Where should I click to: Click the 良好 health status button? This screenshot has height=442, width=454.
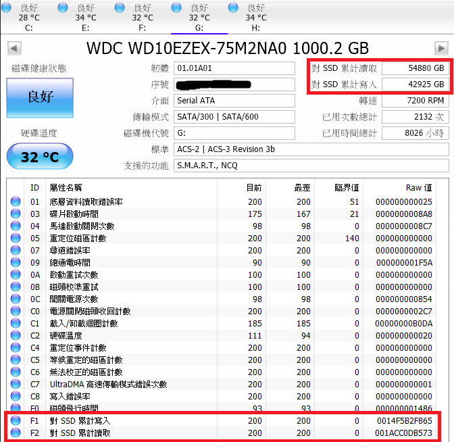click(x=40, y=97)
